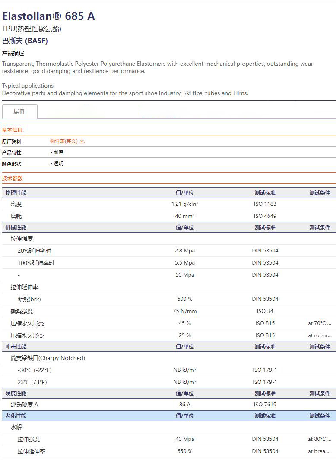Click the 产品描述 heading

pyautogui.click(x=13, y=53)
